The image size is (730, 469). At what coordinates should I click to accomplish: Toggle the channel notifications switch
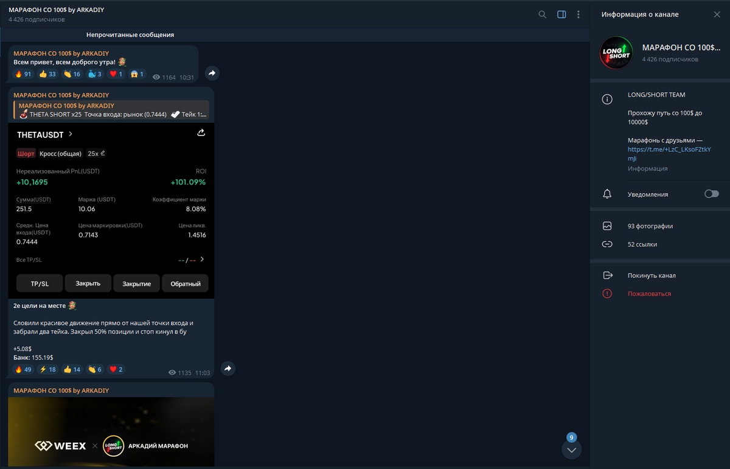tap(711, 194)
